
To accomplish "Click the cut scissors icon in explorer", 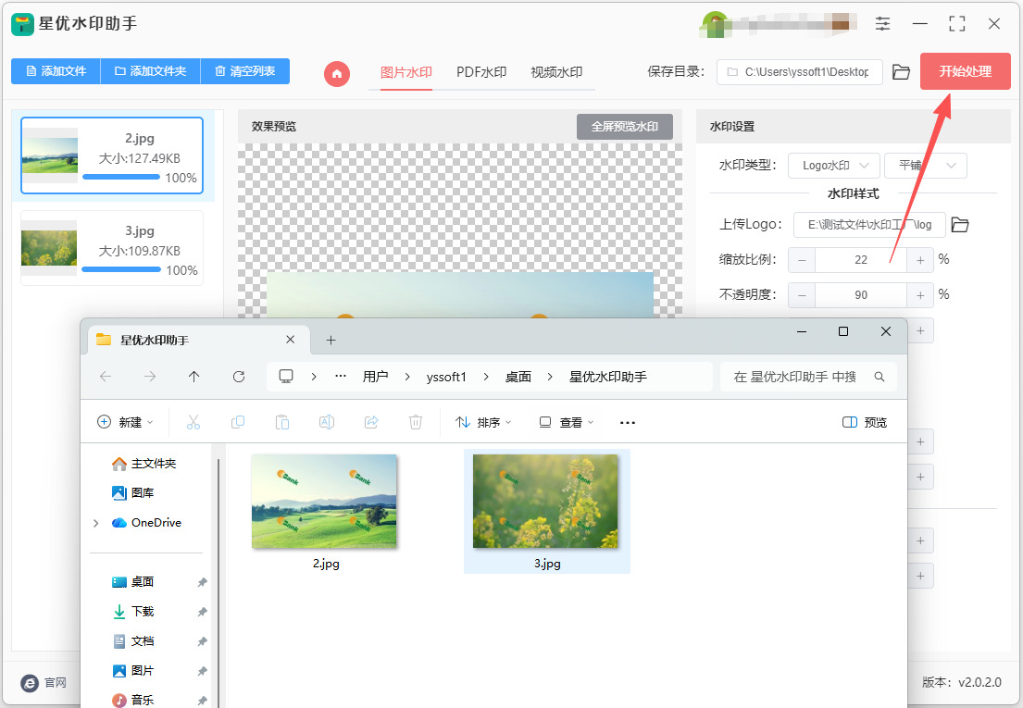I will (193, 422).
